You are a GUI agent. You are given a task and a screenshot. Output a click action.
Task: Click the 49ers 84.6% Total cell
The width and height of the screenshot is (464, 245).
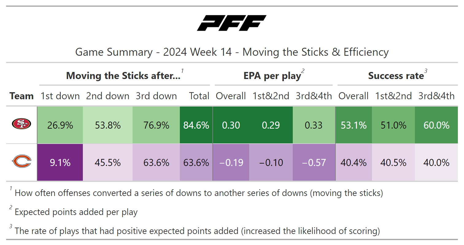pos(196,125)
